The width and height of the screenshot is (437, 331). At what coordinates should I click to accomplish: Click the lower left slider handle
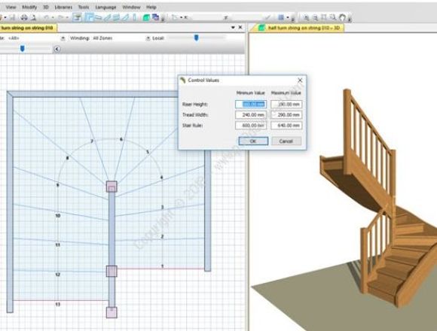tap(23, 49)
